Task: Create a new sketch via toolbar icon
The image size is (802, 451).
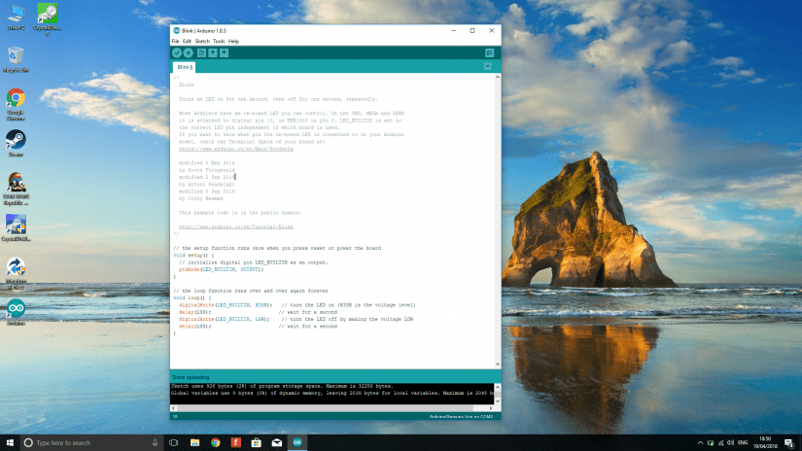Action: [201, 52]
